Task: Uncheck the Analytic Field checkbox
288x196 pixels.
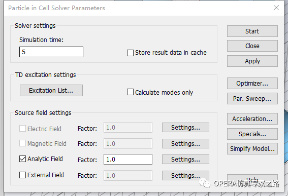Action: click(22, 159)
